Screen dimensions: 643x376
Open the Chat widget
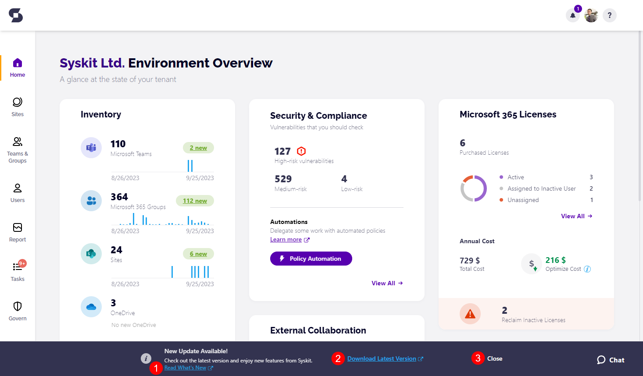tap(611, 360)
